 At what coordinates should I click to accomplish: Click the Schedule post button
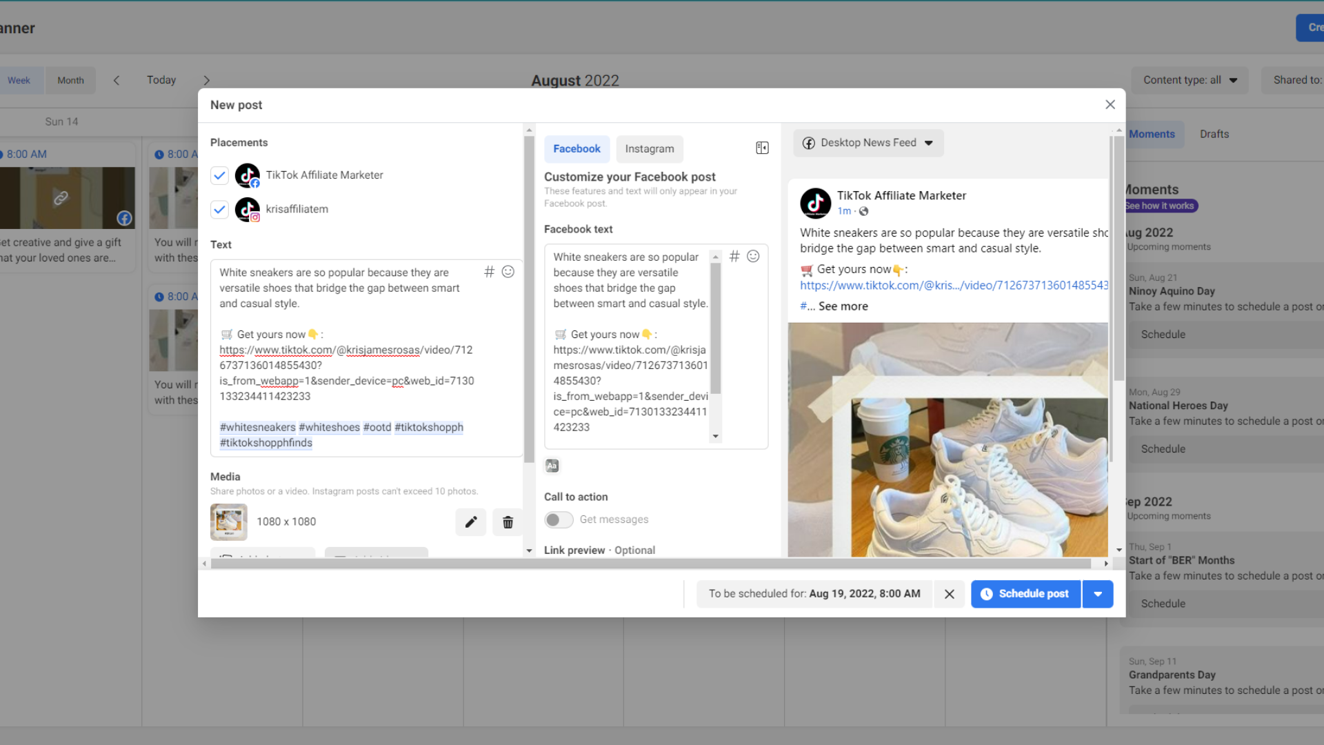[1025, 594]
